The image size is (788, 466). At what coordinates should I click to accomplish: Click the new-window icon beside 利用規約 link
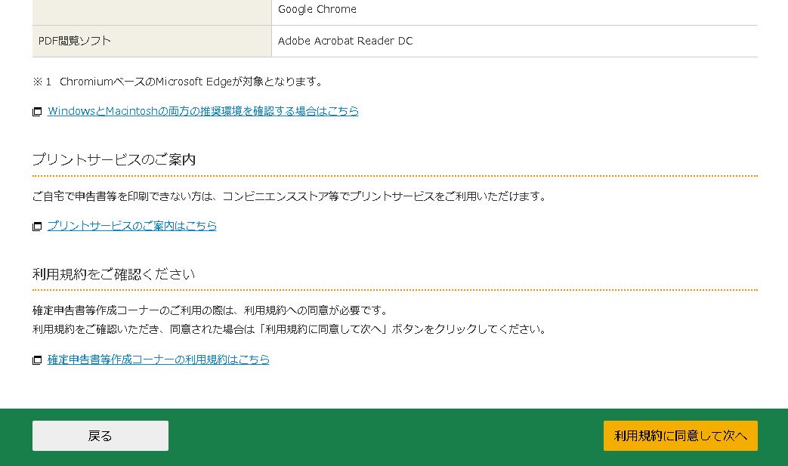pos(37,360)
